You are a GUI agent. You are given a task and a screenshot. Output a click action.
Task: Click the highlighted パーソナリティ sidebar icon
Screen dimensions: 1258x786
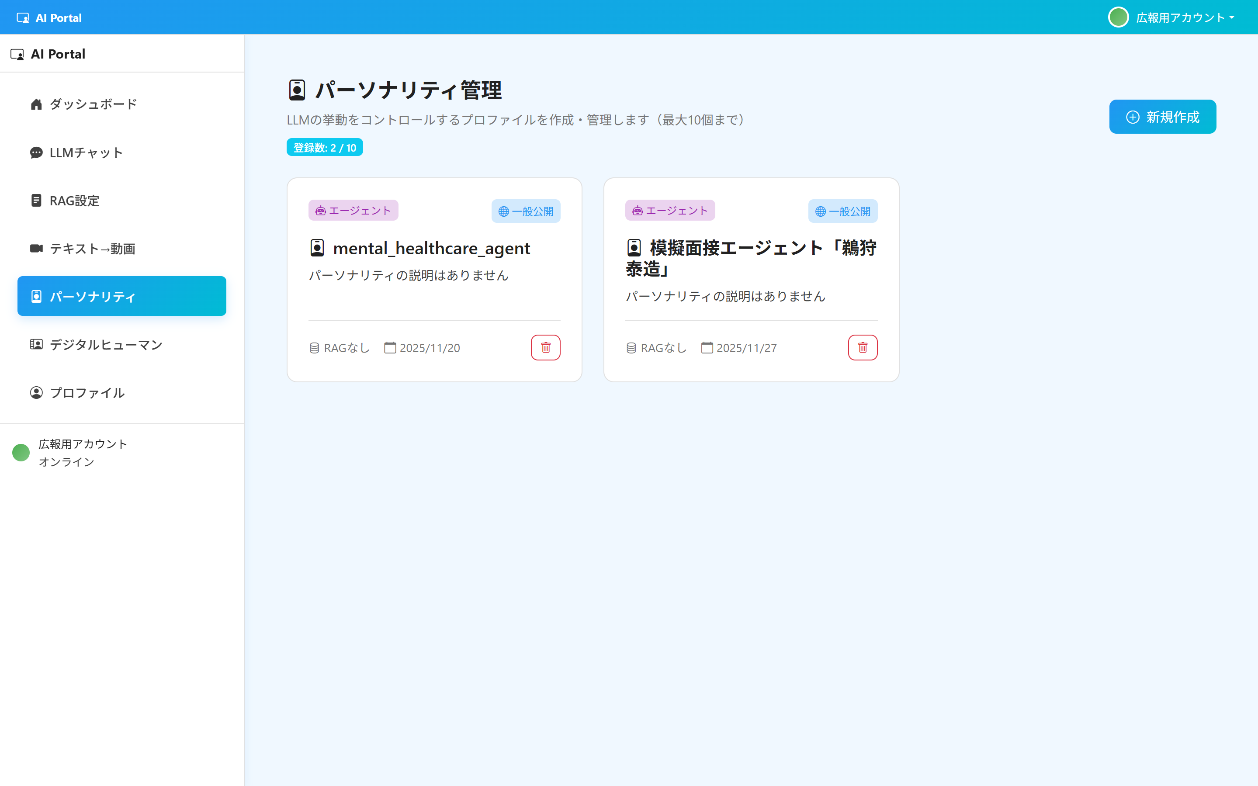(x=36, y=296)
